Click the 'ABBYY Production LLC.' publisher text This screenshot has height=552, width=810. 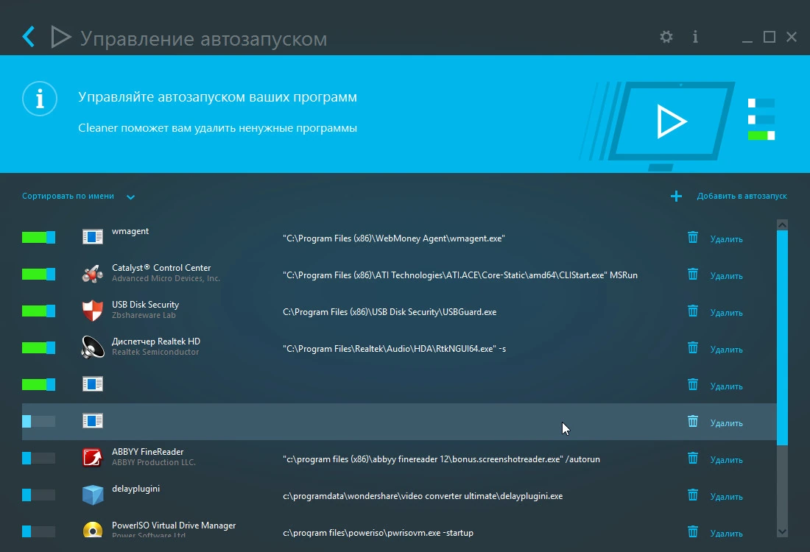[x=153, y=462]
